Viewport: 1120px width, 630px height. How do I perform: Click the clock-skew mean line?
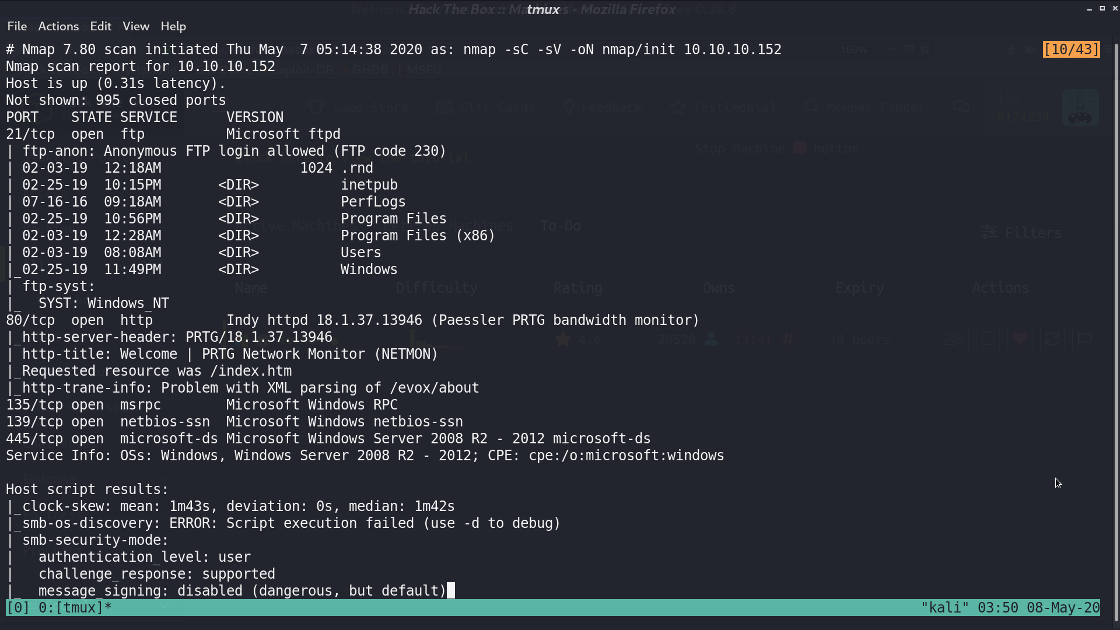(230, 506)
